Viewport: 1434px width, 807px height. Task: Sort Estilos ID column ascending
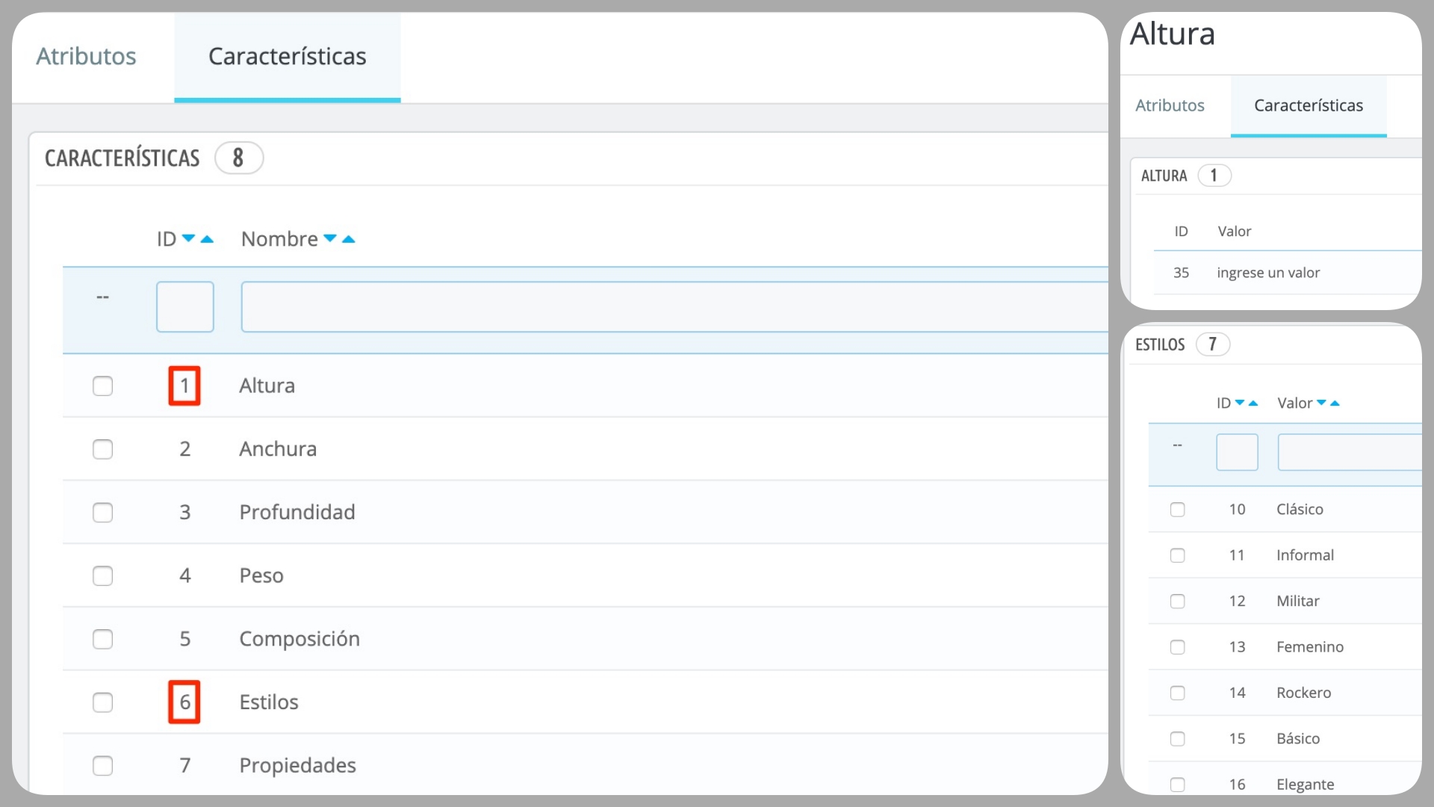(1253, 403)
